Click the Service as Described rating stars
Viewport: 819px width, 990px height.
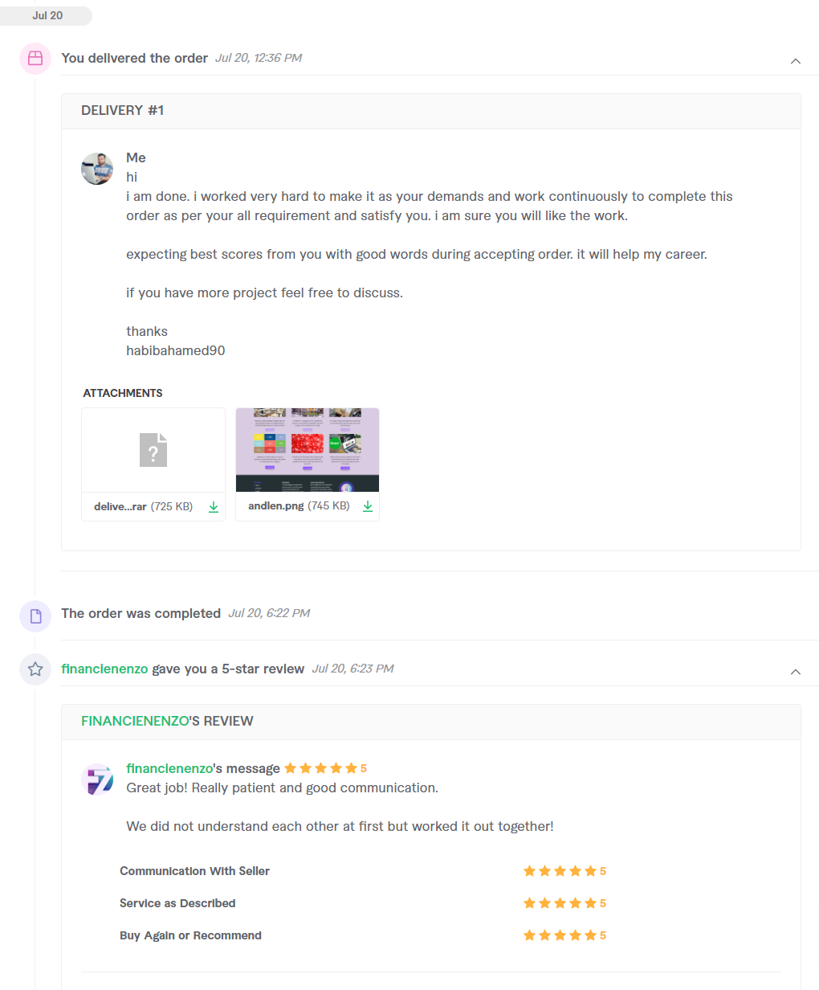point(562,902)
